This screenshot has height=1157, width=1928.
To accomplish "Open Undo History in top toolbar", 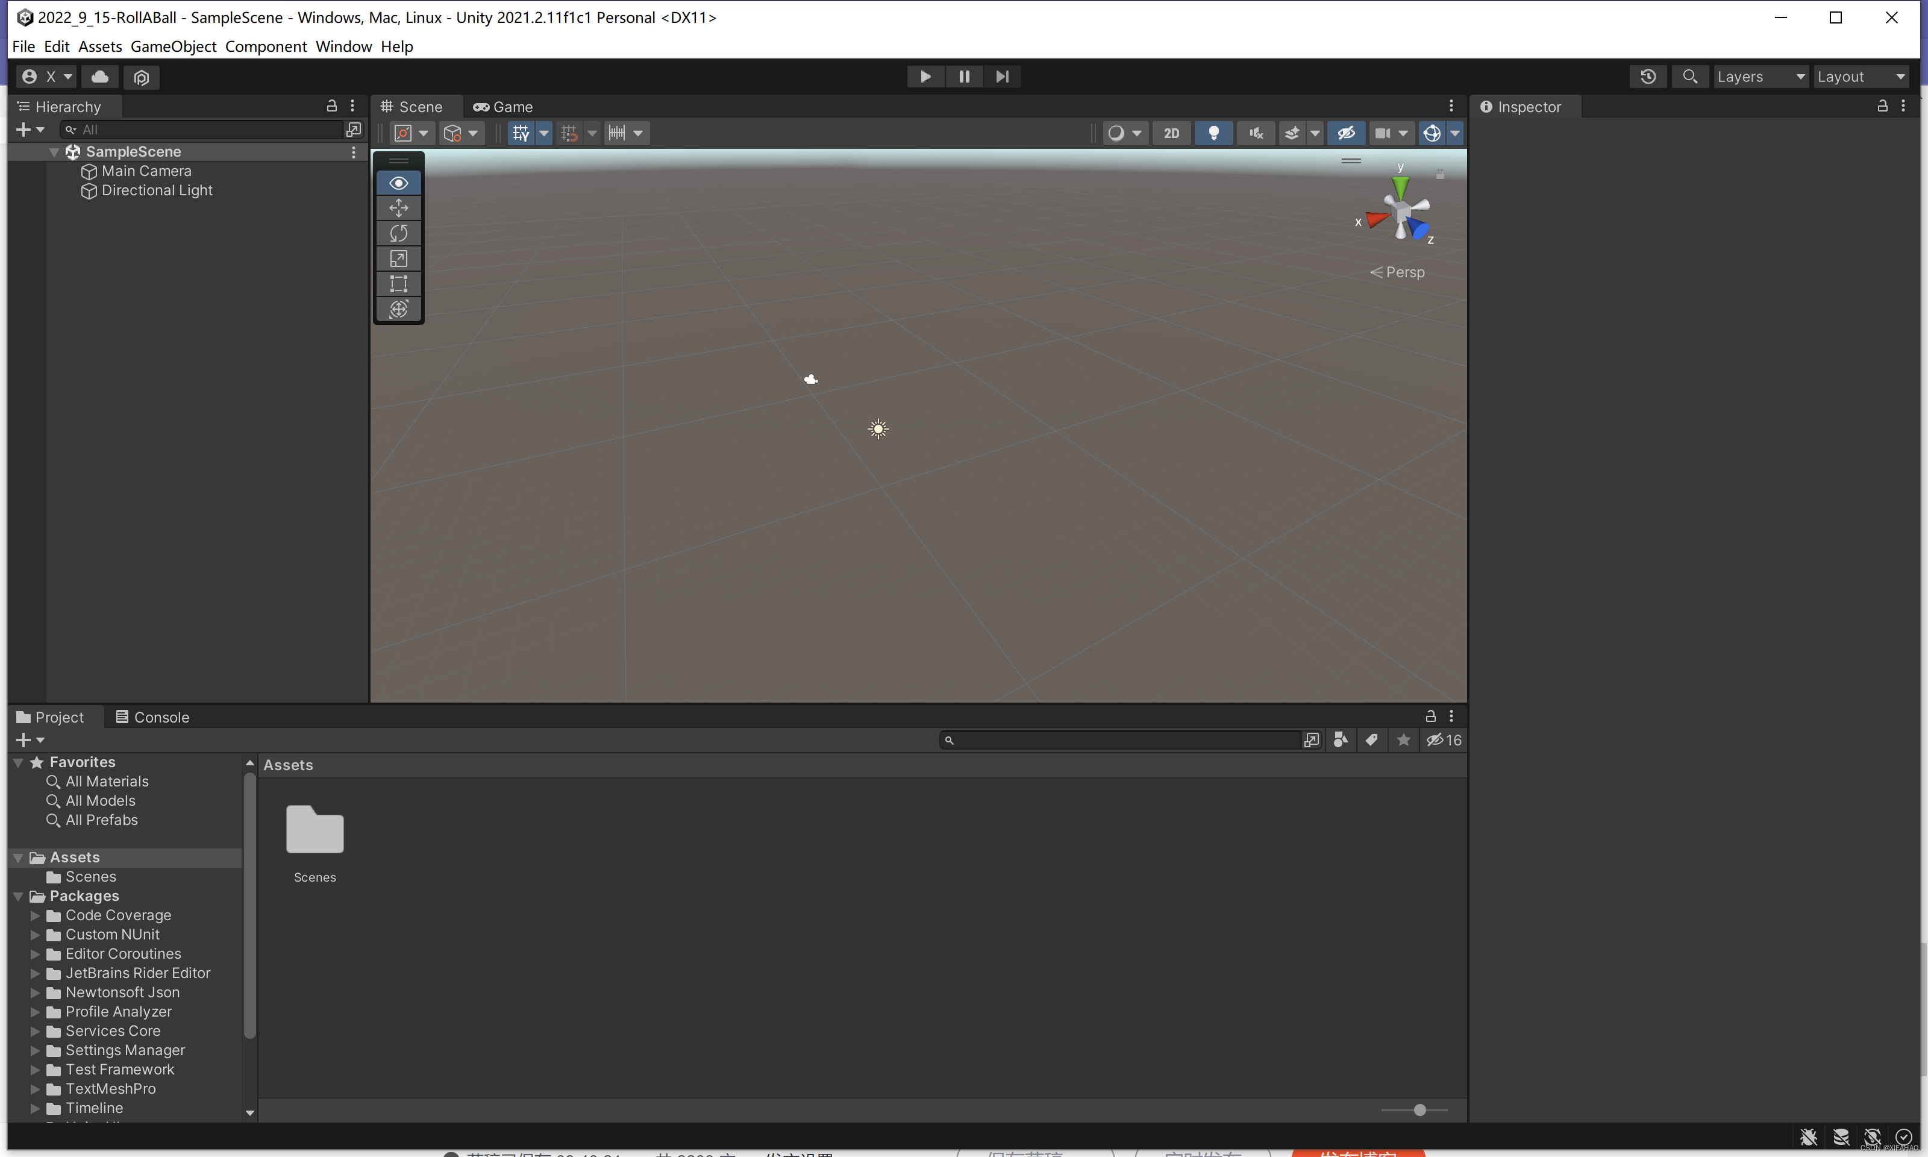I will pos(1647,77).
